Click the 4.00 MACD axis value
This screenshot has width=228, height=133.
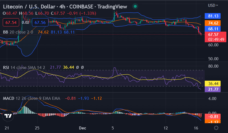(x=212, y=99)
